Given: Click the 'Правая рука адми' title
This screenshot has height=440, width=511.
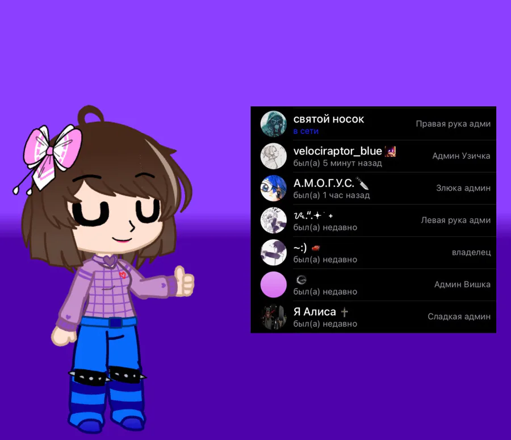Looking at the screenshot, I should [453, 124].
